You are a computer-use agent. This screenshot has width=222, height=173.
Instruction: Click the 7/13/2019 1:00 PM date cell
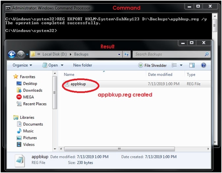164,84
